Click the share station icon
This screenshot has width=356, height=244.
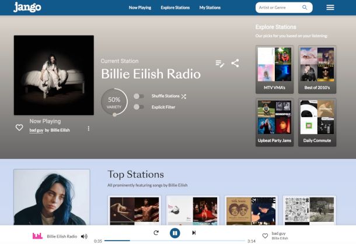pyautogui.click(x=235, y=63)
